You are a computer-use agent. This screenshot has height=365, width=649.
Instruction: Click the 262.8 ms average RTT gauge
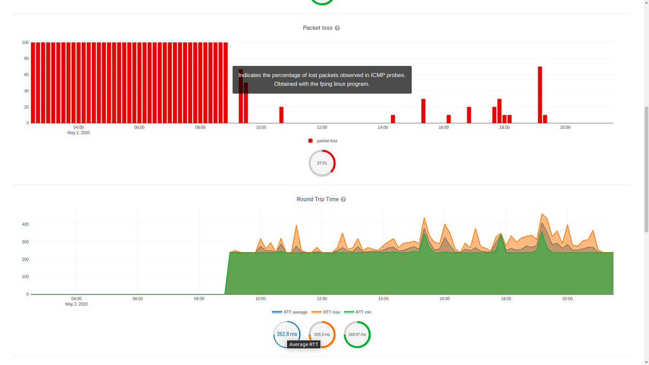pos(287,334)
